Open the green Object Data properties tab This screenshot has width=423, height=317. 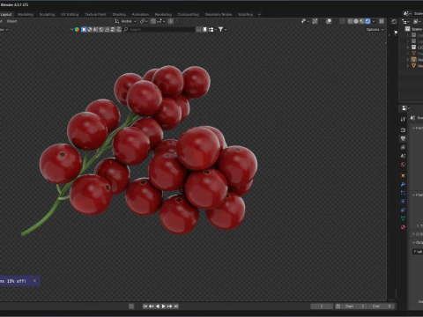(403, 218)
